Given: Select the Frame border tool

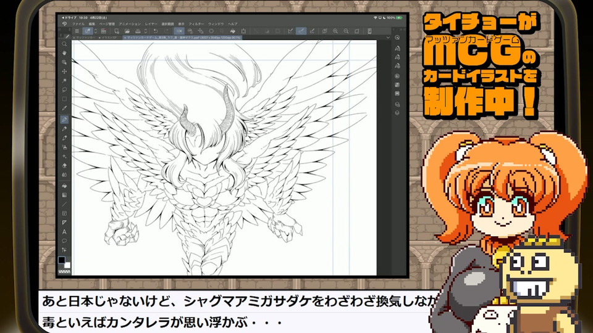Looking at the screenshot, I should pos(64,213).
